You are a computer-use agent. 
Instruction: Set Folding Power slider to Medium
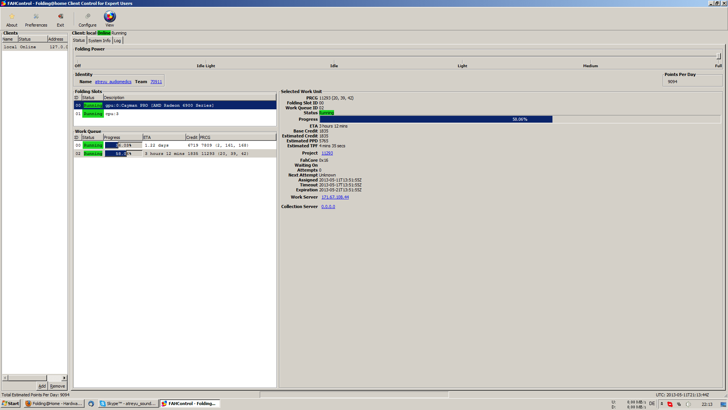(x=590, y=57)
